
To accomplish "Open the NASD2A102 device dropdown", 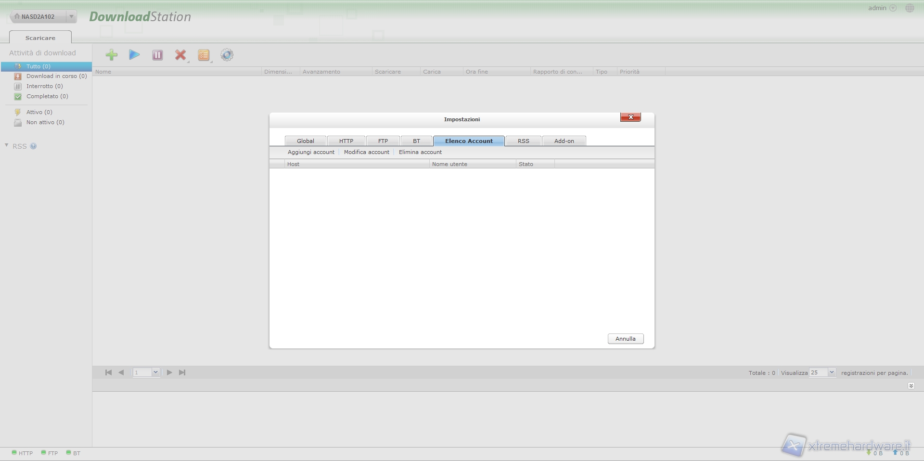I will coord(71,16).
